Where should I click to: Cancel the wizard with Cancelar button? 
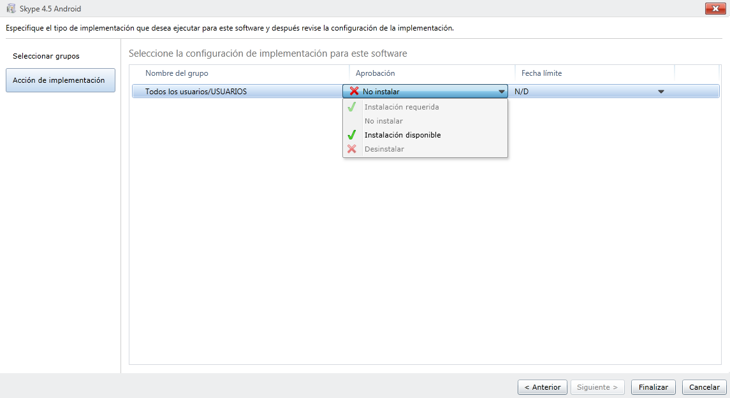(x=704, y=387)
